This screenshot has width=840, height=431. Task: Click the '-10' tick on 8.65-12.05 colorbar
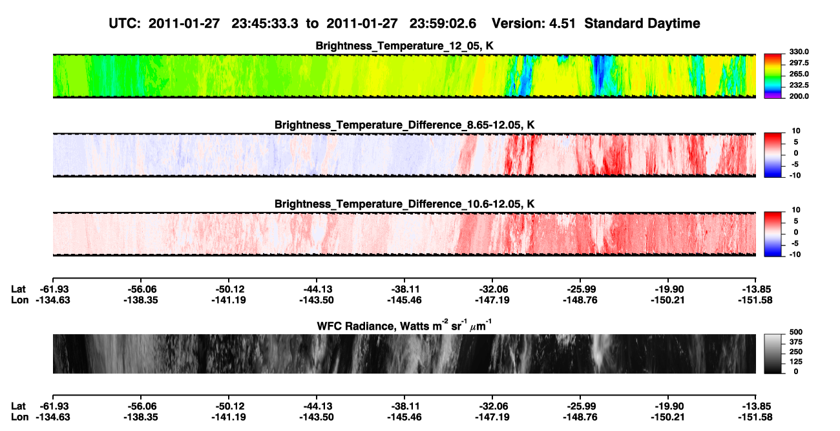coord(795,176)
